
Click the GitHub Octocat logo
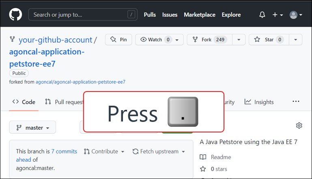[x=15, y=15]
